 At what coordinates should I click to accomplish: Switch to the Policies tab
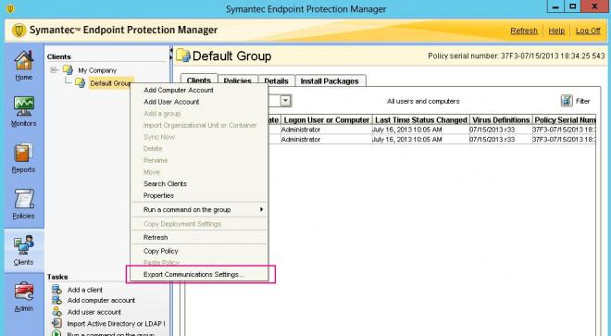tap(238, 81)
